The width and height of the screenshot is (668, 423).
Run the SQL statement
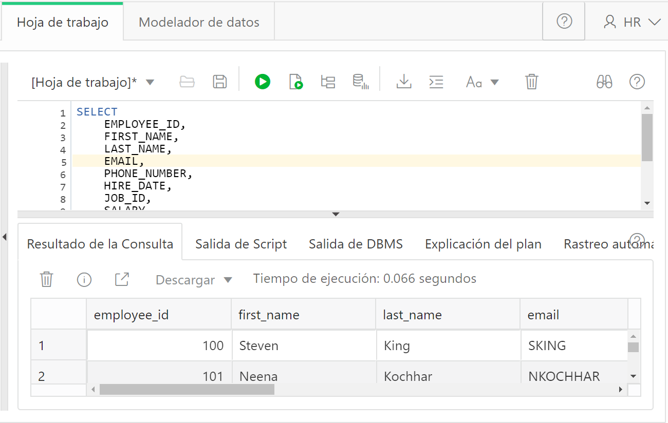tap(262, 82)
